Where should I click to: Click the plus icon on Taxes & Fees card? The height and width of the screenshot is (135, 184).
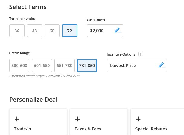point(77,119)
